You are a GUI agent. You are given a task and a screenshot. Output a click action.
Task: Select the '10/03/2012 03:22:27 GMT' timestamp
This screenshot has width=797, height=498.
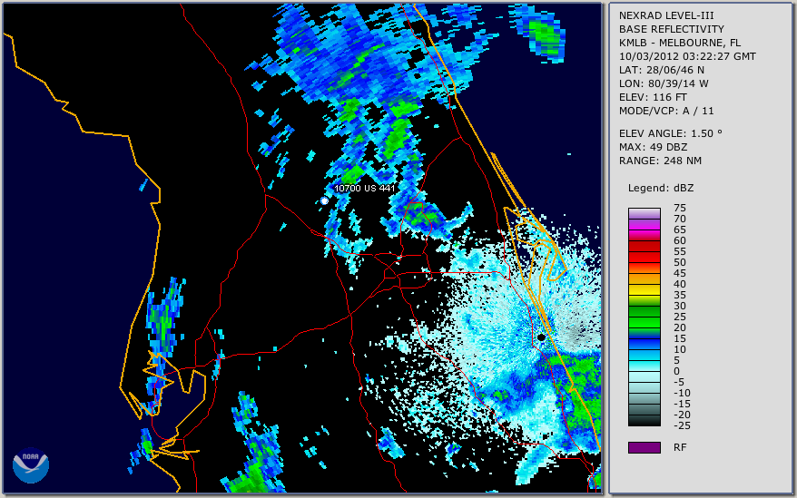tap(687, 56)
